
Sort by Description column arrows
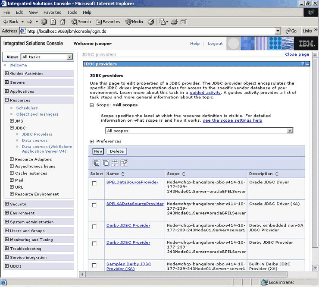point(277,174)
